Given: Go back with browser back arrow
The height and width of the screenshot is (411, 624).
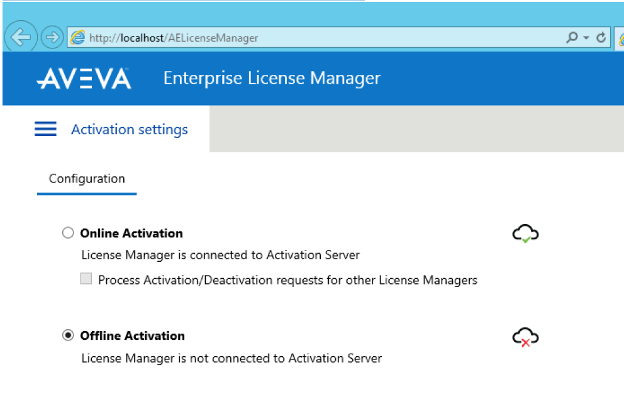Looking at the screenshot, I should [21, 37].
